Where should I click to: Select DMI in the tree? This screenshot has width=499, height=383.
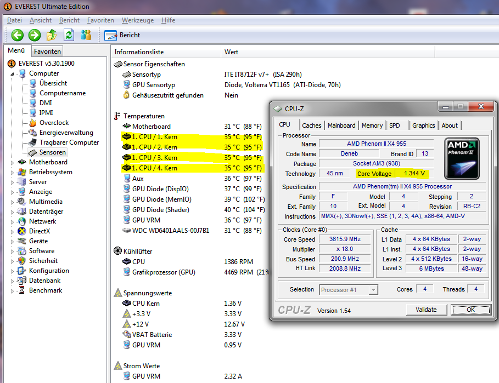(46, 103)
